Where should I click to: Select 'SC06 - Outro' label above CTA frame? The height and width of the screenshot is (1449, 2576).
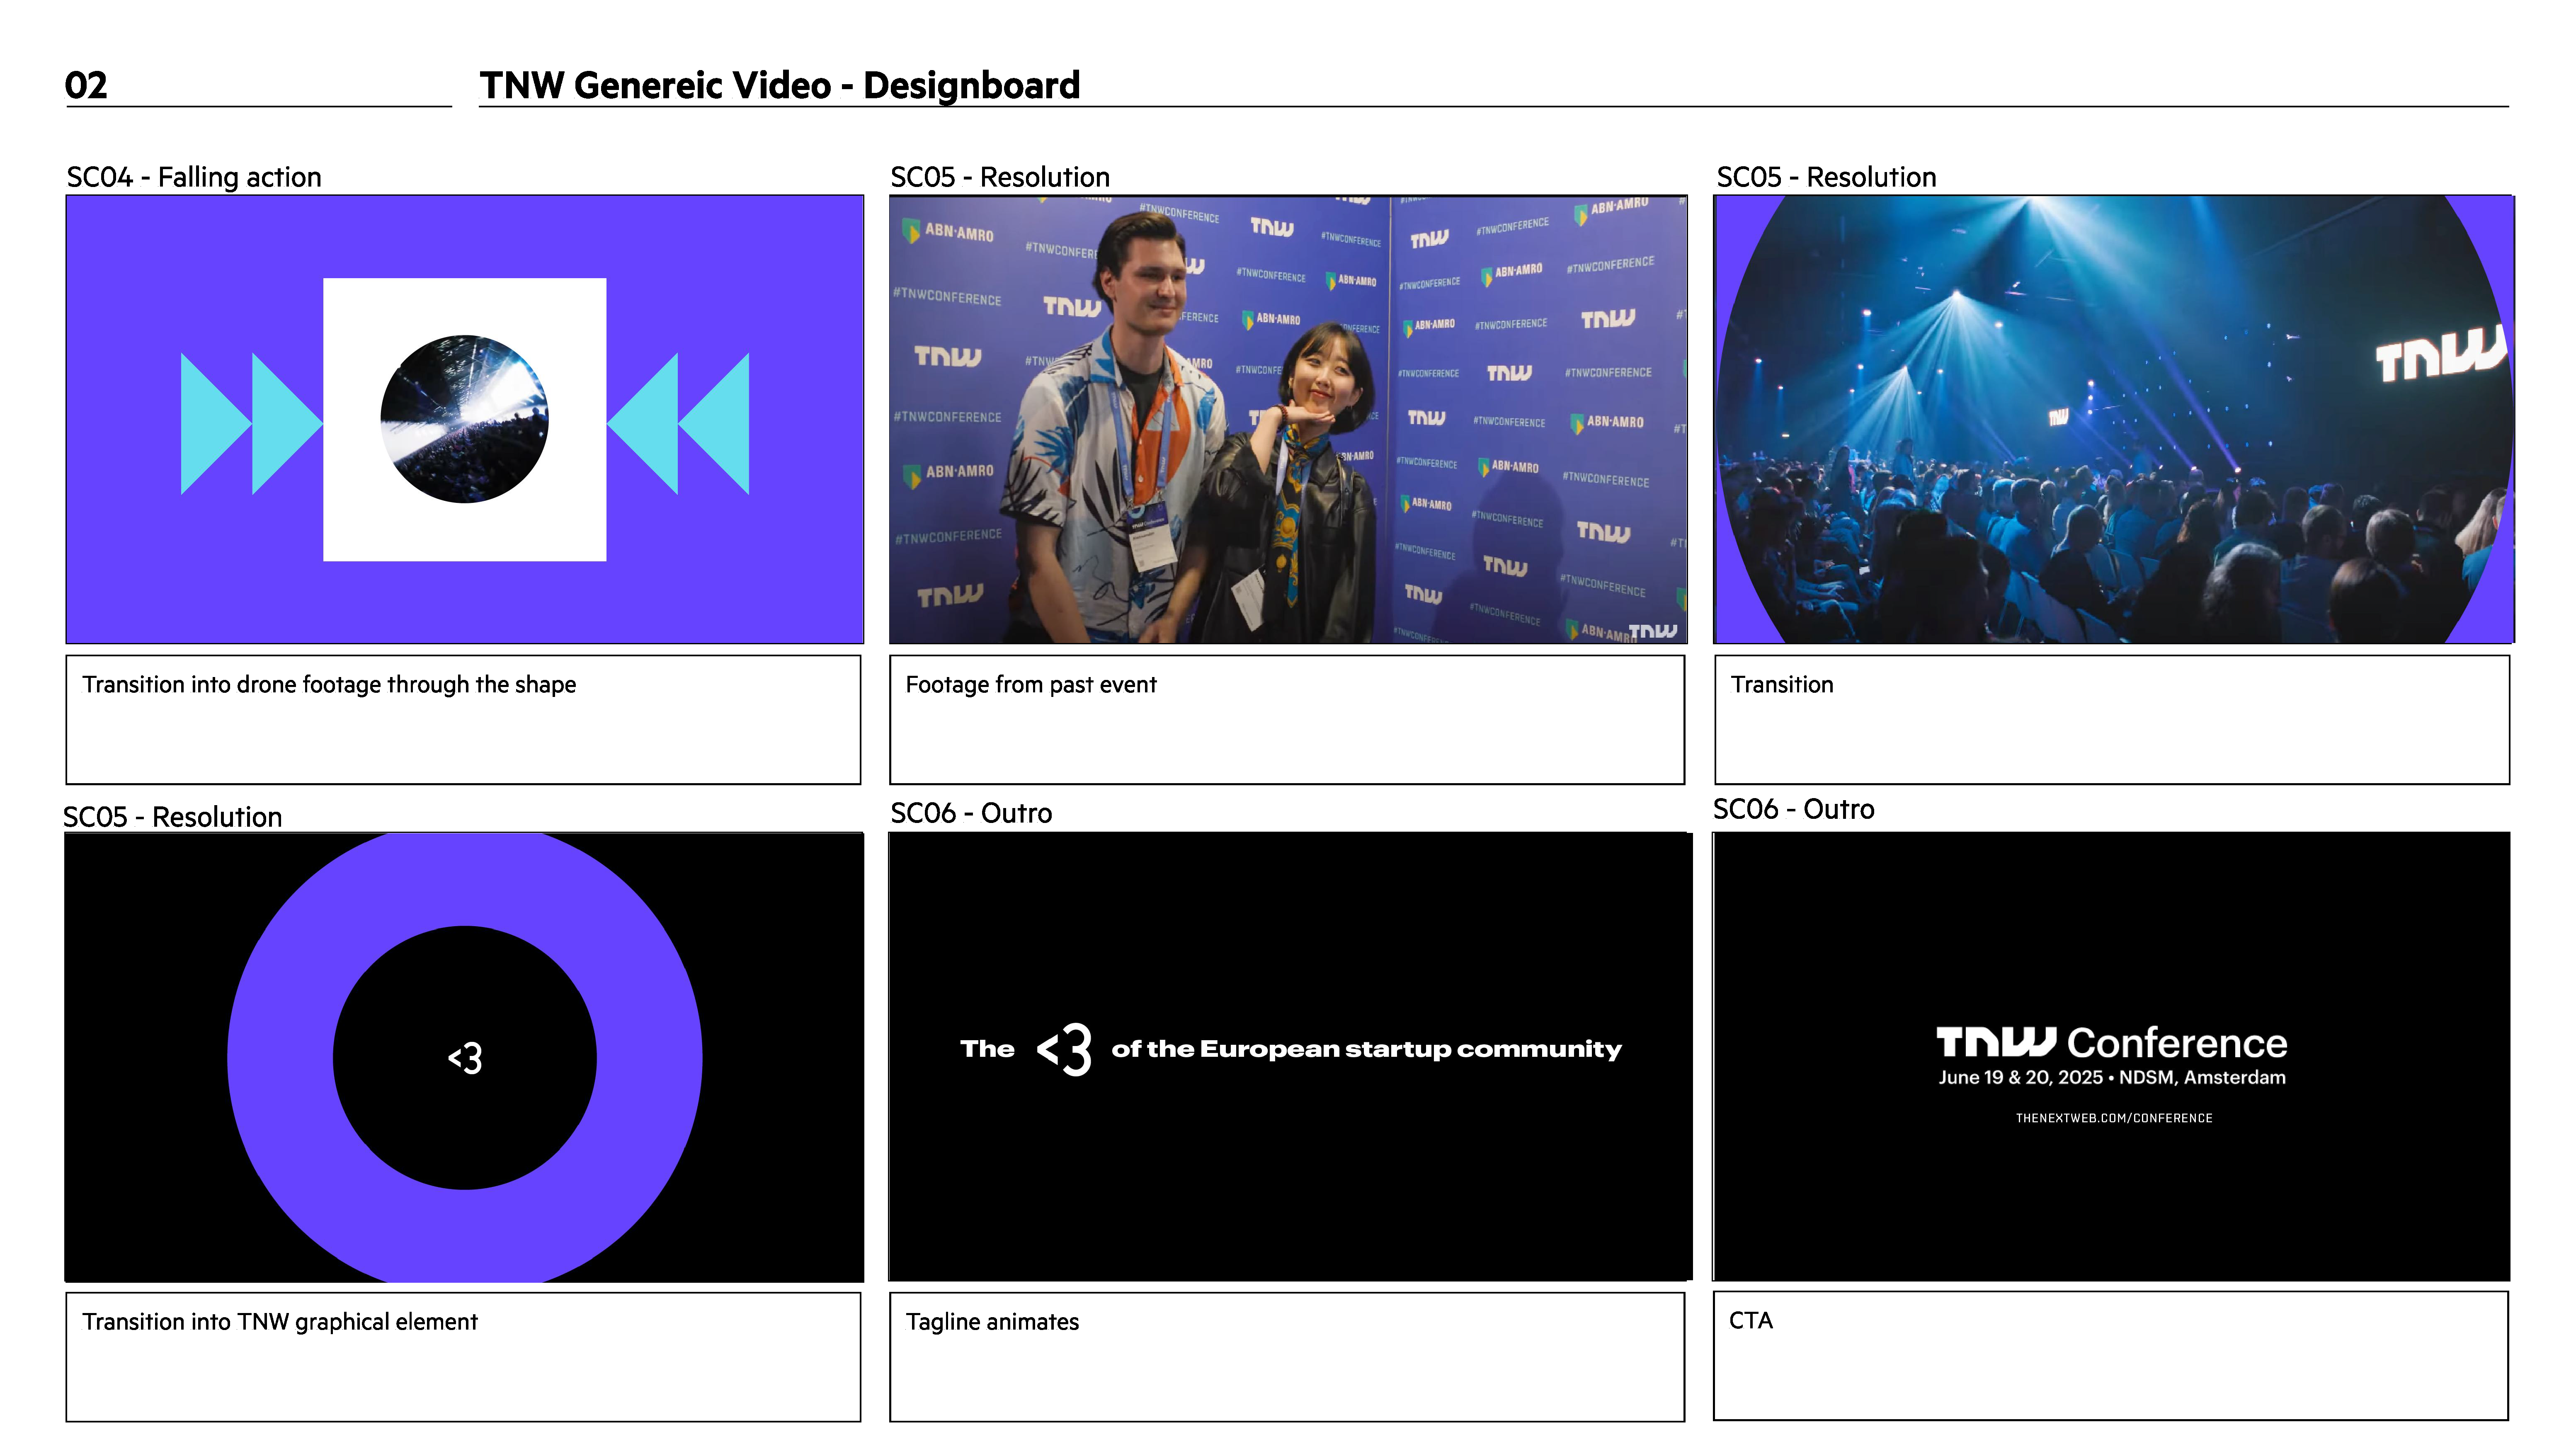(x=1794, y=809)
